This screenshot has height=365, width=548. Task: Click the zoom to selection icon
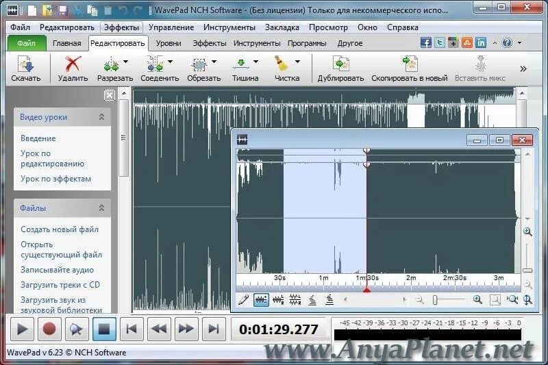495,300
